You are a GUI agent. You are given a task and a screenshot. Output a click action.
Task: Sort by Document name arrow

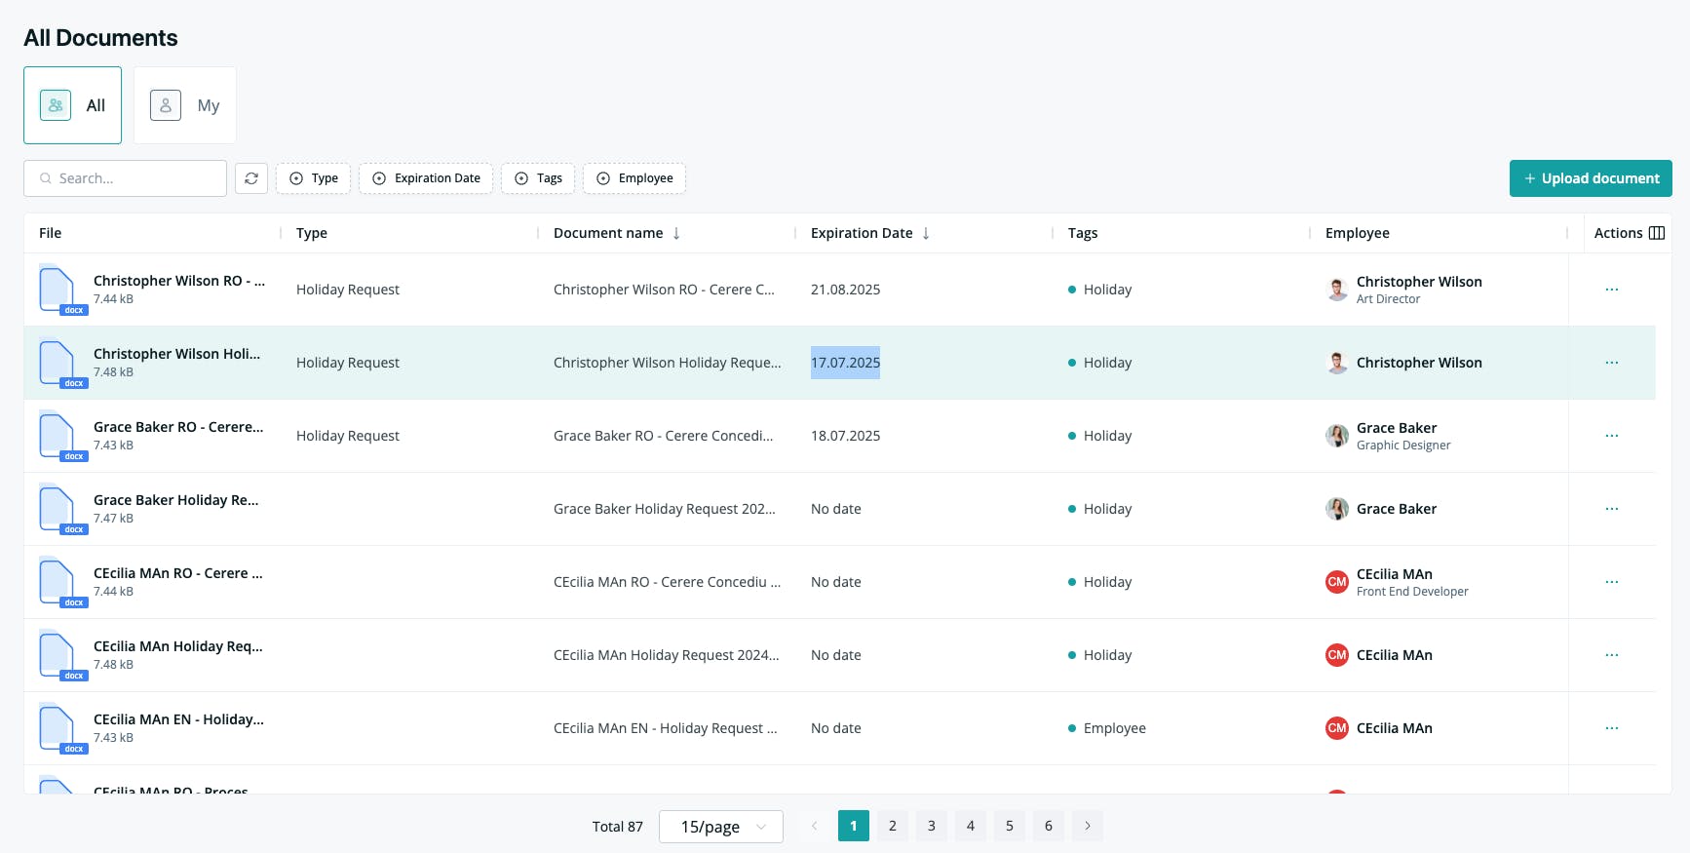676,233
